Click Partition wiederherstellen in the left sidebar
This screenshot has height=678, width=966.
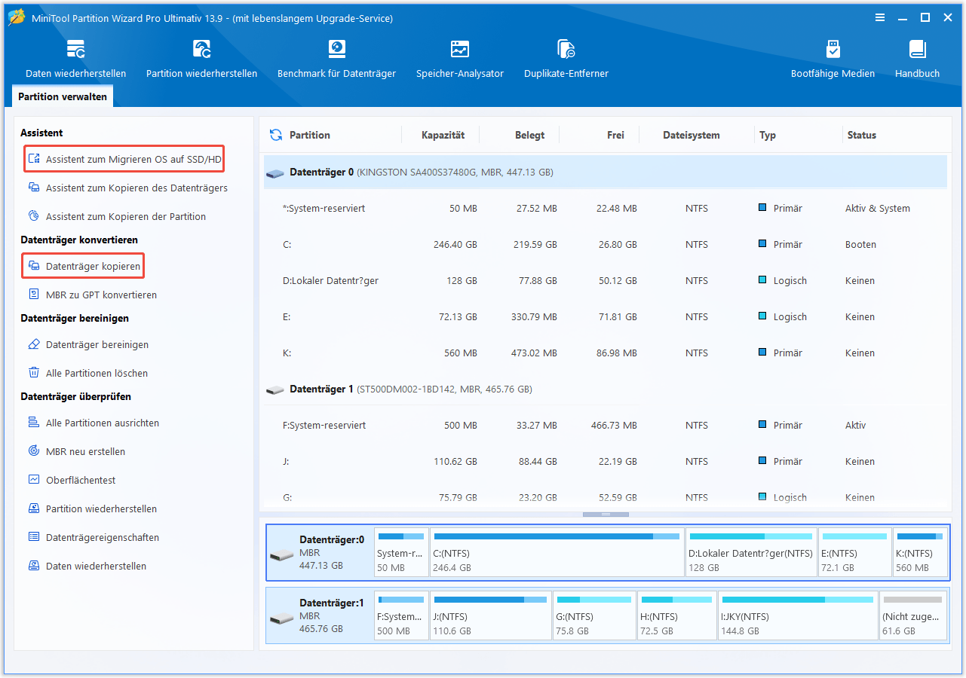pyautogui.click(x=92, y=508)
